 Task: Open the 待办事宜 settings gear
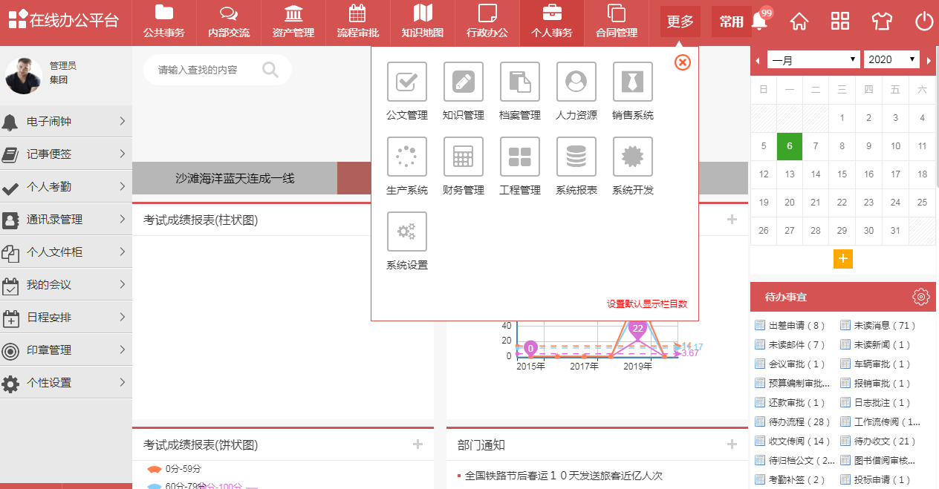click(x=921, y=296)
